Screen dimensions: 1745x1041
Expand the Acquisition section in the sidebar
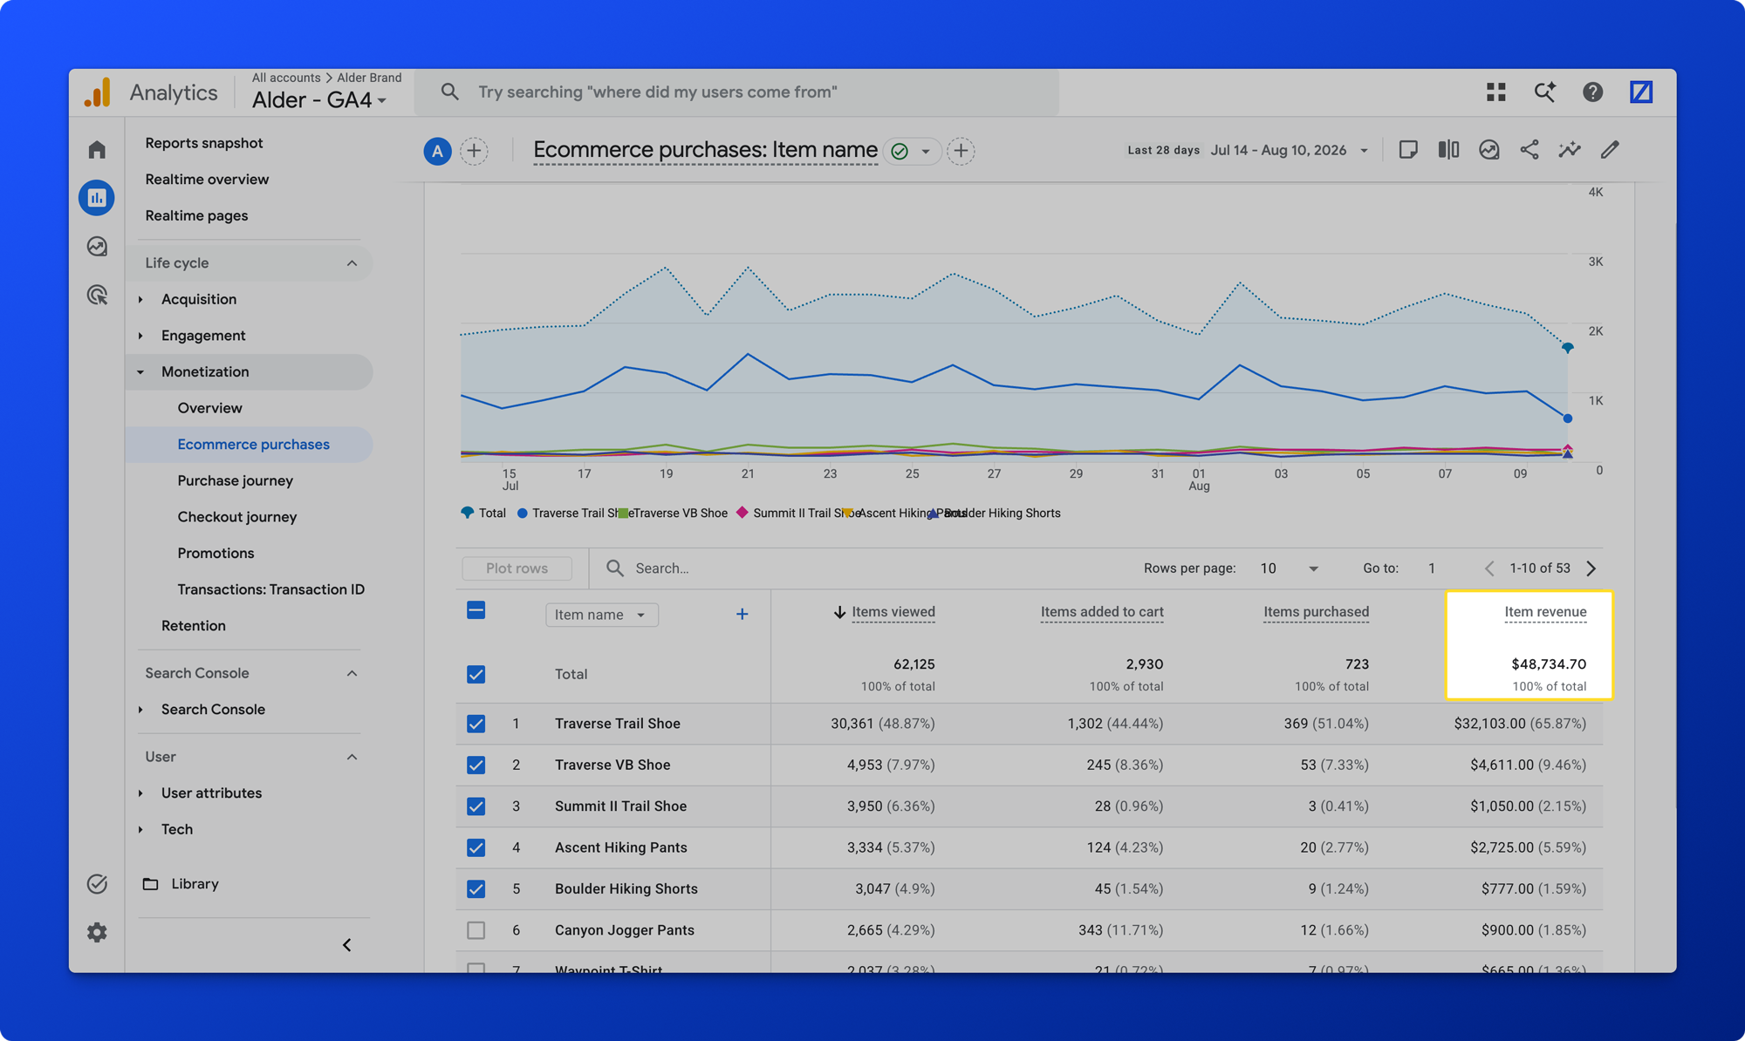tap(198, 299)
